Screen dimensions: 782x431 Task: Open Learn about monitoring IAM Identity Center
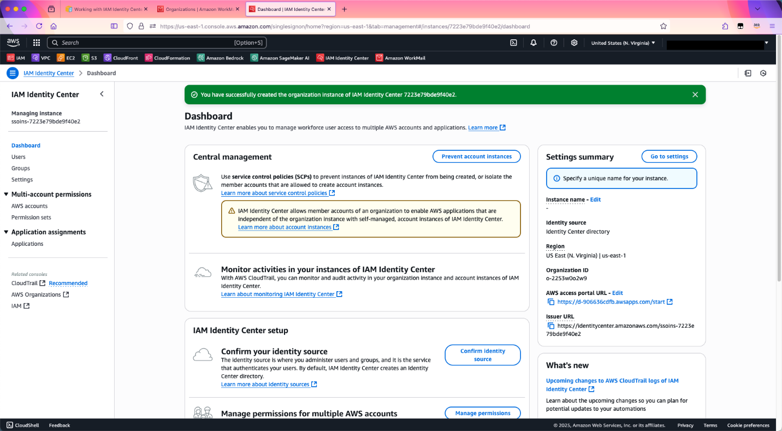[x=282, y=294]
